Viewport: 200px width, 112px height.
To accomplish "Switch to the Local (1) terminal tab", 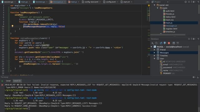I will click(x=17, y=81).
